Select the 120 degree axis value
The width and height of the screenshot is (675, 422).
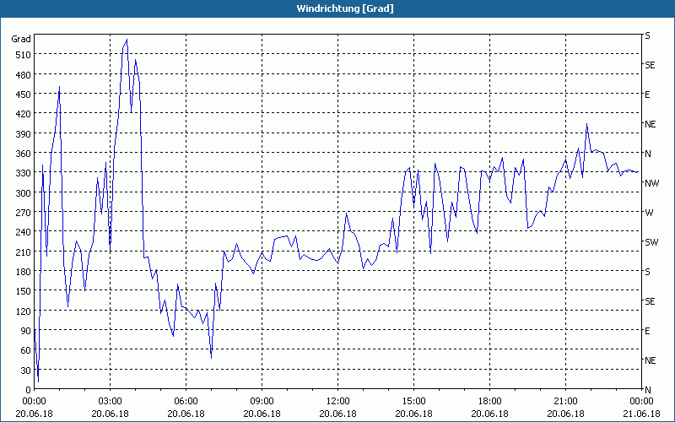[x=24, y=311]
